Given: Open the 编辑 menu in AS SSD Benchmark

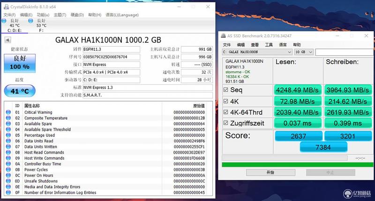Looking at the screenshot, I should pyautogui.click(x=240, y=45).
